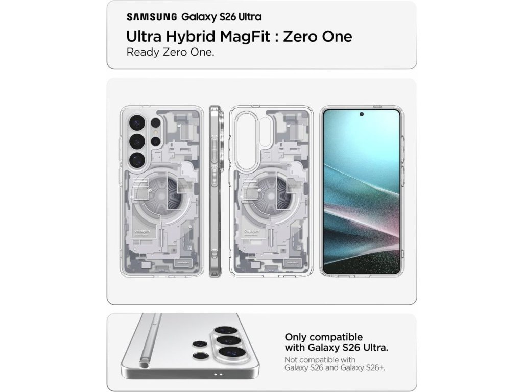Click the 'Not compatible with Galaxy S26' note
The image size is (523, 392).
pos(335,363)
